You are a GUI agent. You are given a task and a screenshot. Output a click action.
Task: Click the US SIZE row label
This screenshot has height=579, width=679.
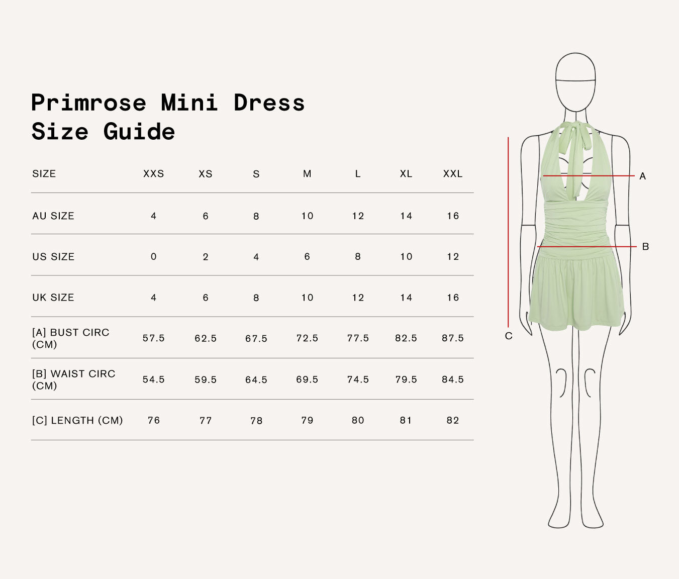coord(53,256)
